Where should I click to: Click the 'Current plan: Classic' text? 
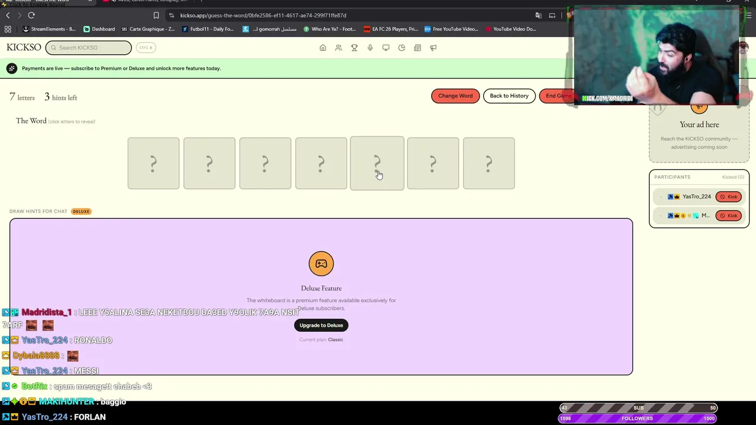(321, 339)
